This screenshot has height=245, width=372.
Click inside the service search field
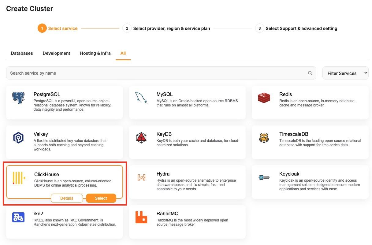click(122, 73)
